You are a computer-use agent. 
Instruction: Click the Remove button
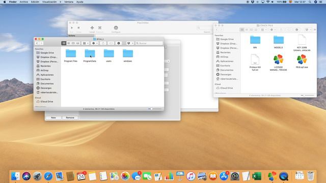(70, 117)
